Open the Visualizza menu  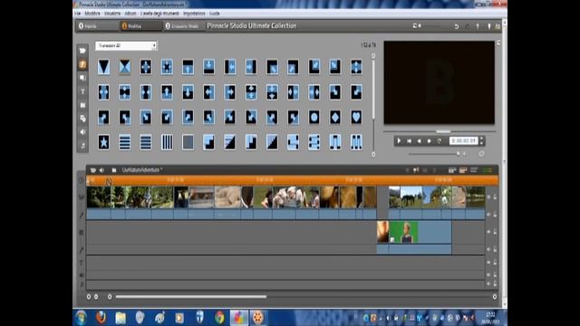coord(112,14)
